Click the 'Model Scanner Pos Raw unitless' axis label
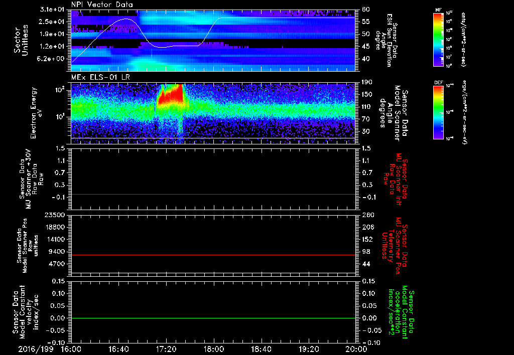 29,246
